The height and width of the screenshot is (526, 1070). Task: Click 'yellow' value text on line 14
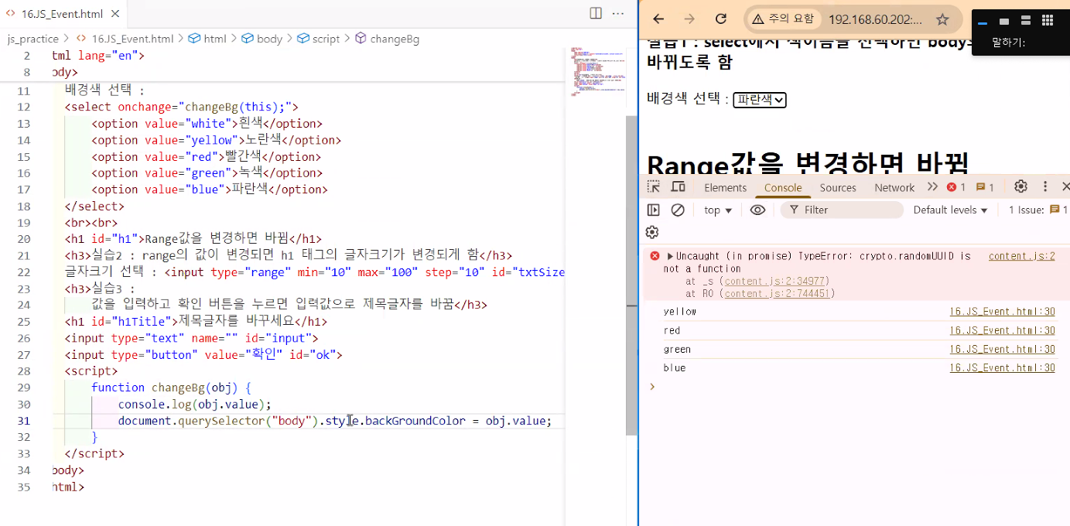[213, 140]
